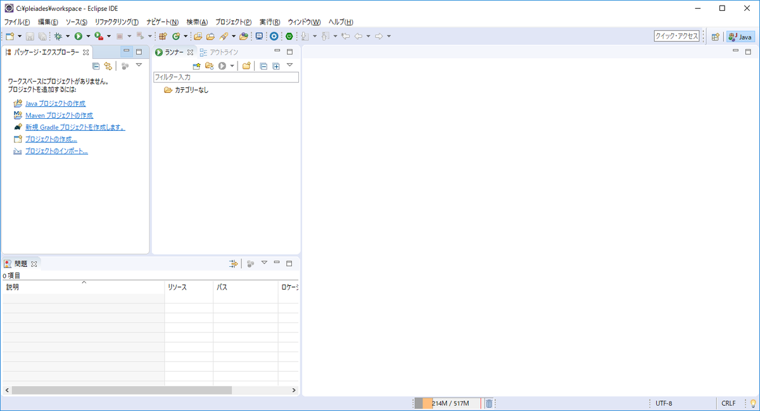Click the プロジェクトのインポート... link
The height and width of the screenshot is (411, 760).
[x=56, y=151]
